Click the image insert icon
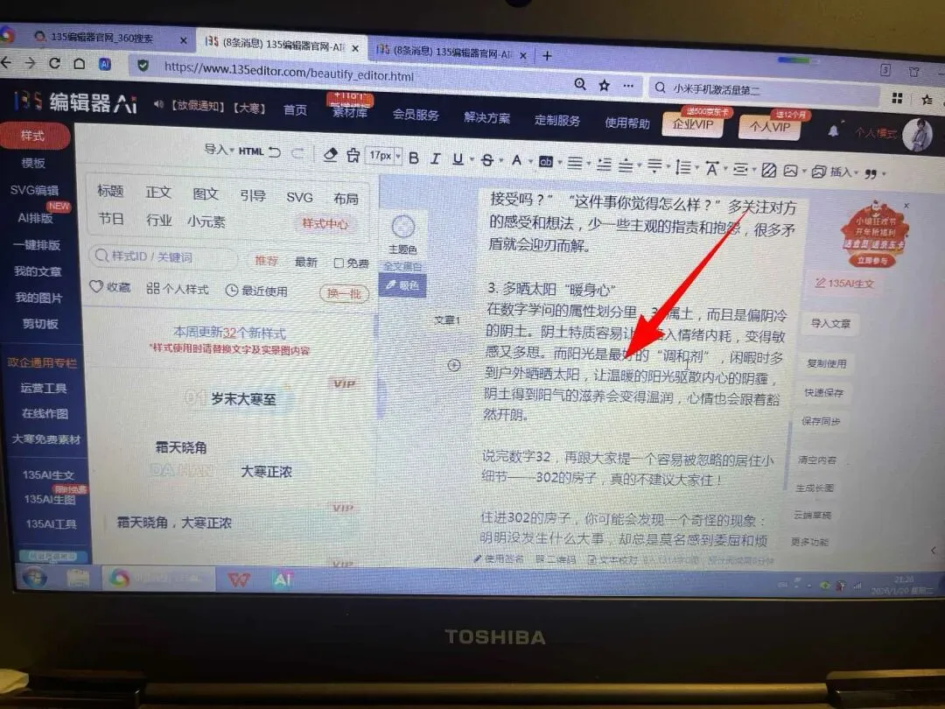The image size is (945, 709). coord(790,171)
